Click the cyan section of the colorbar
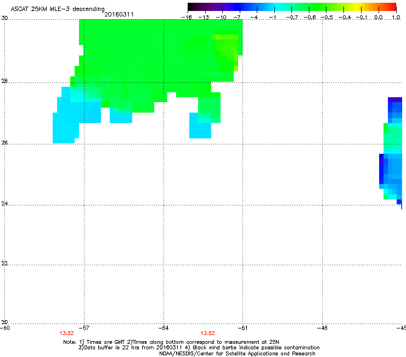Viewport: 406px width, 357px height. [277, 7]
